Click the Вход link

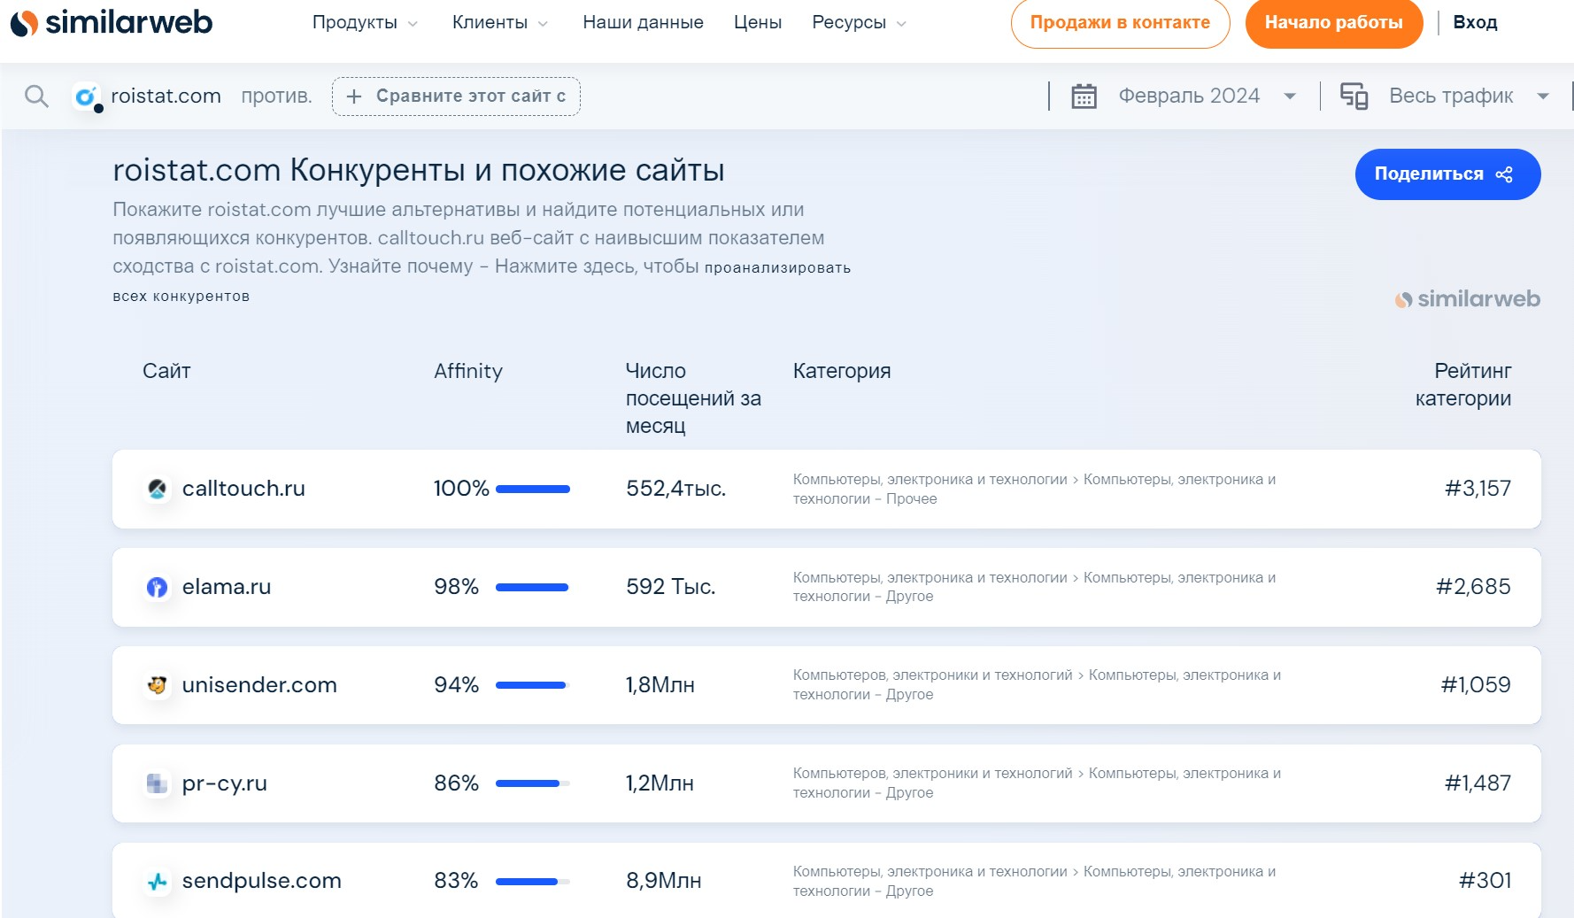[x=1475, y=23]
